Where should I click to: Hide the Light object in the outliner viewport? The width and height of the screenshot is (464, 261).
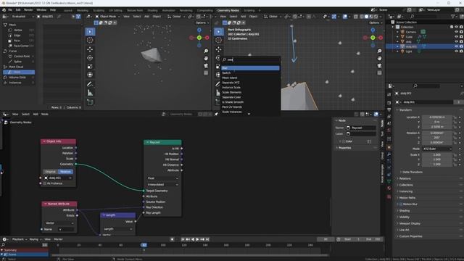point(456,51)
